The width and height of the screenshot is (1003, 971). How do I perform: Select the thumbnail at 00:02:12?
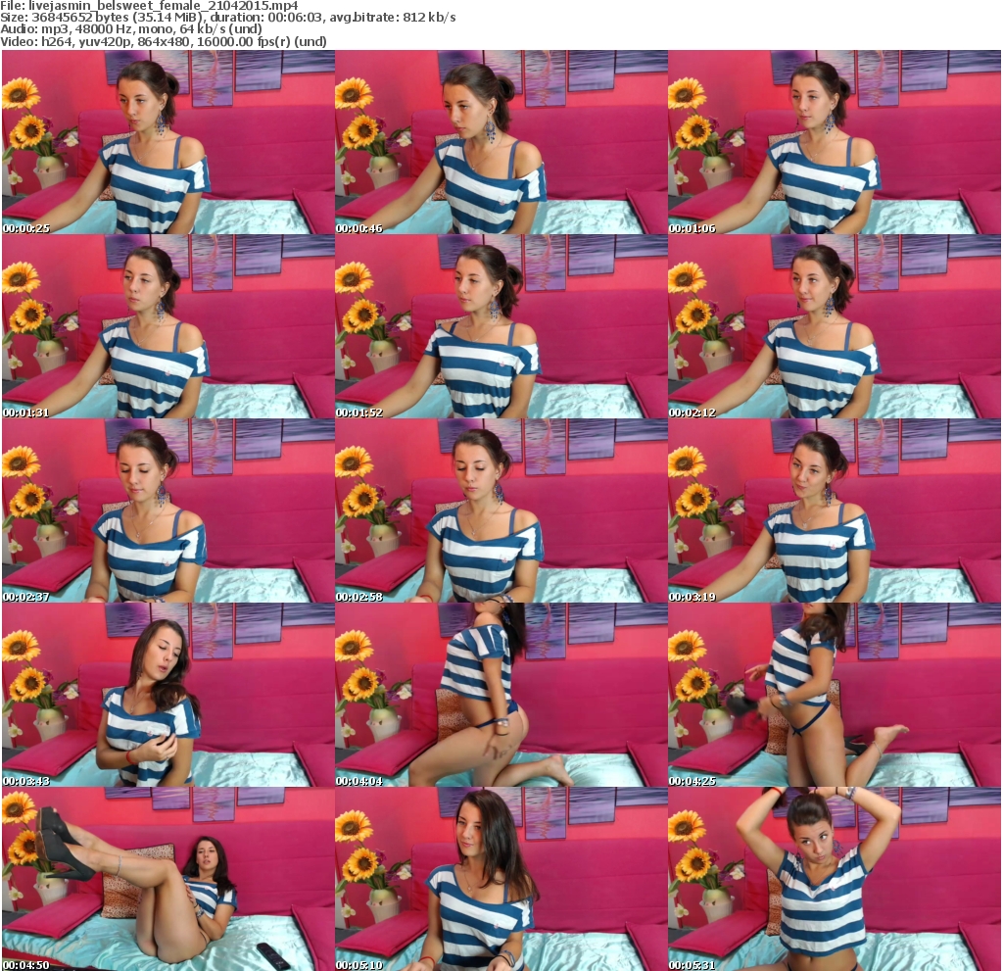pos(834,326)
